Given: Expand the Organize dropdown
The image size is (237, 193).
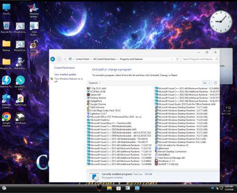Looking at the screenshot, I should [94, 83].
